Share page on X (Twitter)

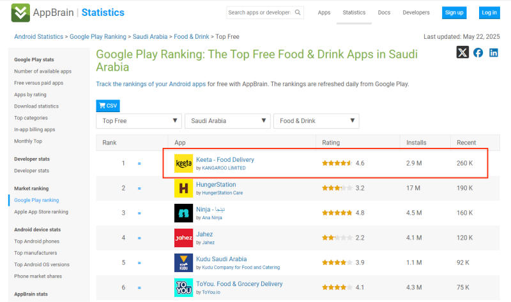click(x=462, y=53)
